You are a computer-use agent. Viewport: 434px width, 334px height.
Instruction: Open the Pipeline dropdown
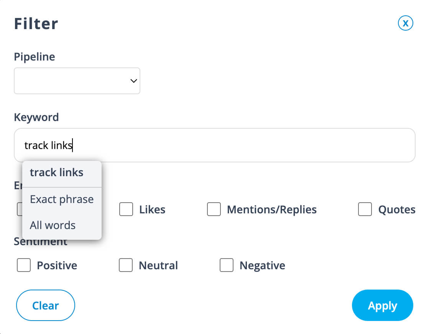tap(77, 81)
